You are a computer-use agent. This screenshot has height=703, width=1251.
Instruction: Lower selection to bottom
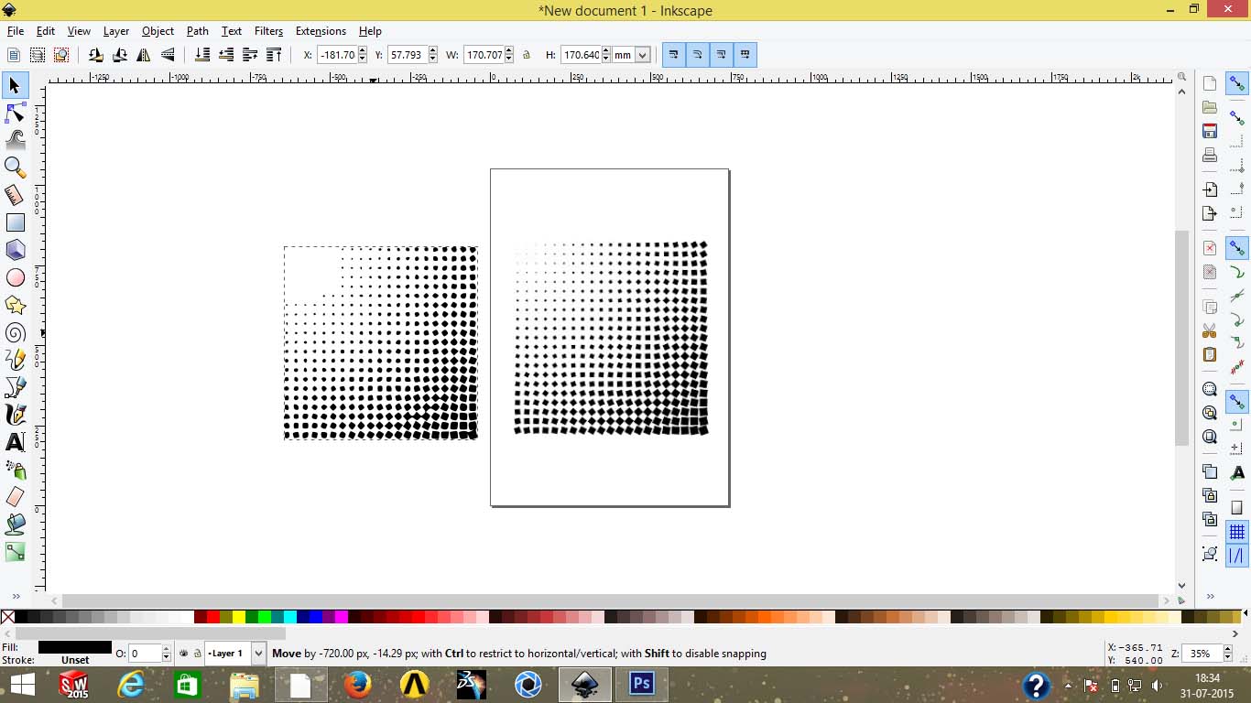click(x=202, y=55)
